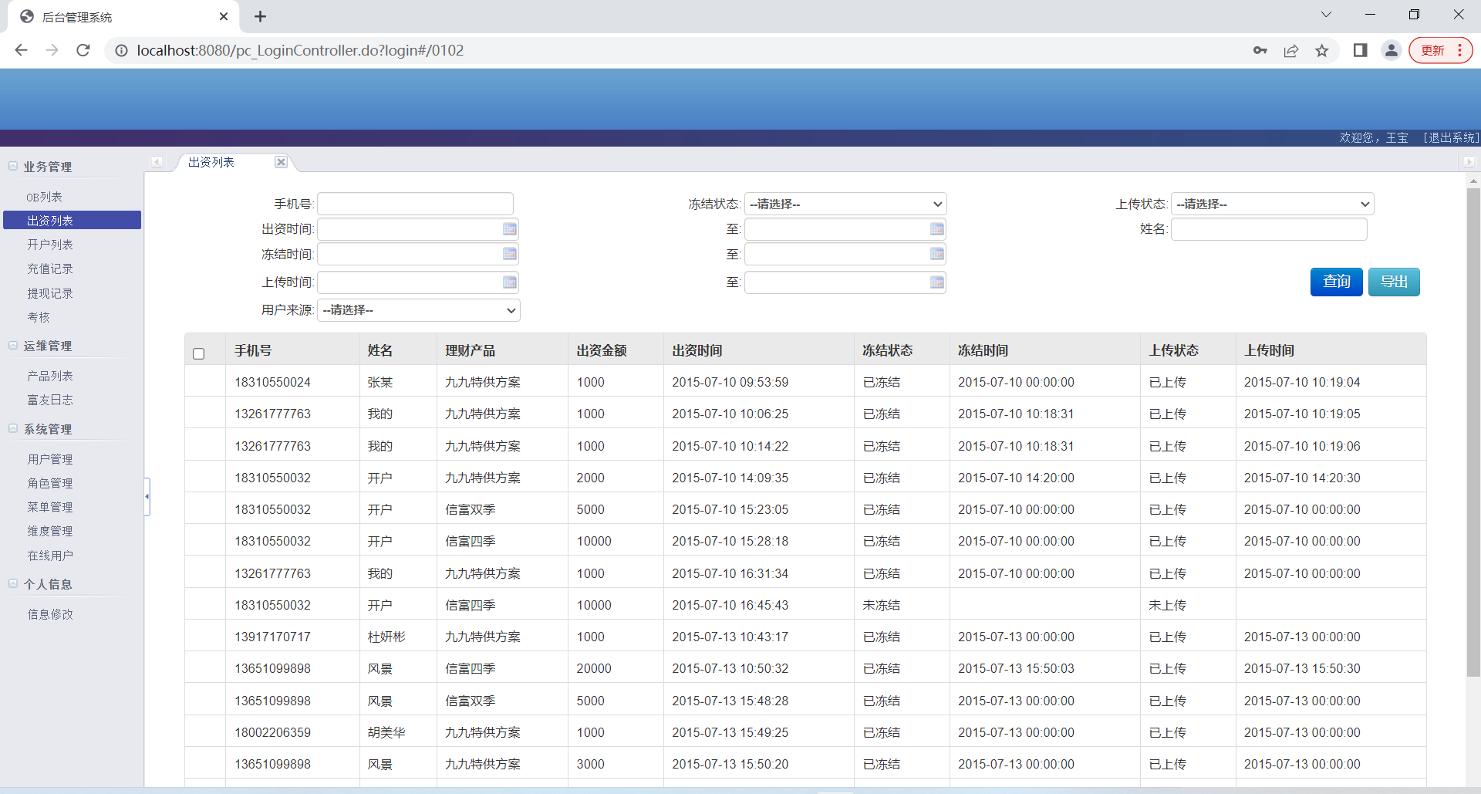The image size is (1481, 794).
Task: Open a new browser tab
Action: 261,16
